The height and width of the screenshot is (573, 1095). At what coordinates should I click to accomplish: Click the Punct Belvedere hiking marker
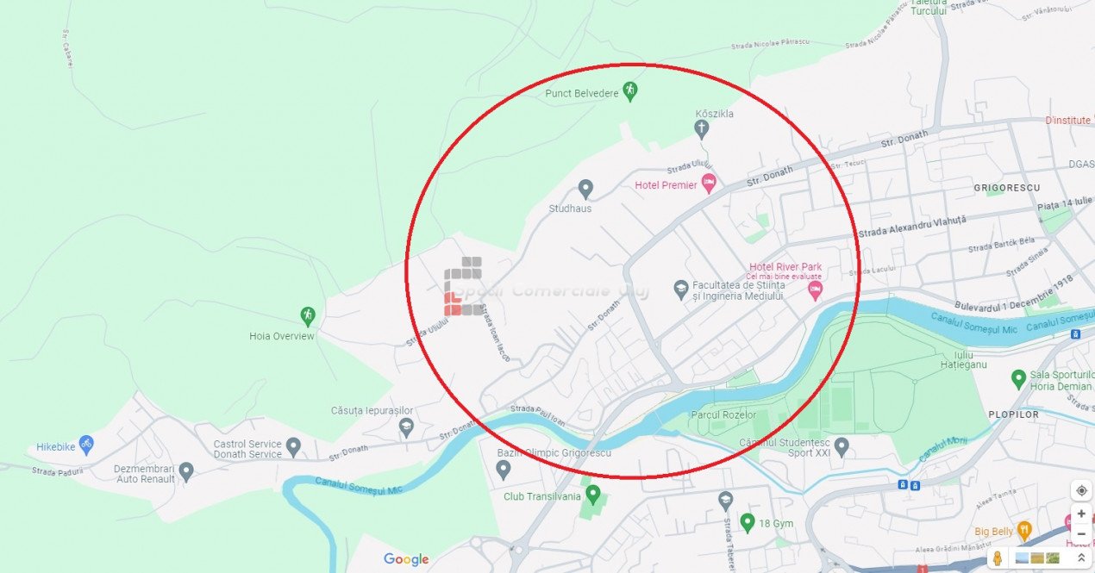[x=630, y=91]
